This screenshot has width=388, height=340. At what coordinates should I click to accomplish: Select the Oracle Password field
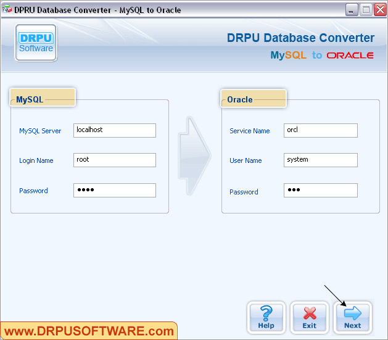321,190
